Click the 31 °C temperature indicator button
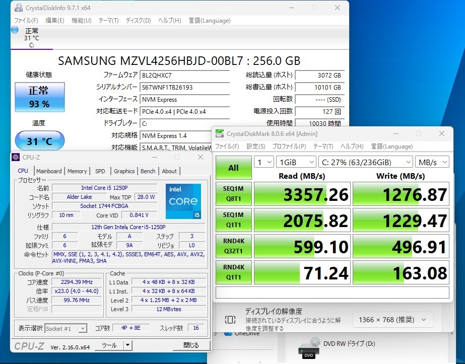This screenshot has height=364, width=465. click(x=39, y=141)
